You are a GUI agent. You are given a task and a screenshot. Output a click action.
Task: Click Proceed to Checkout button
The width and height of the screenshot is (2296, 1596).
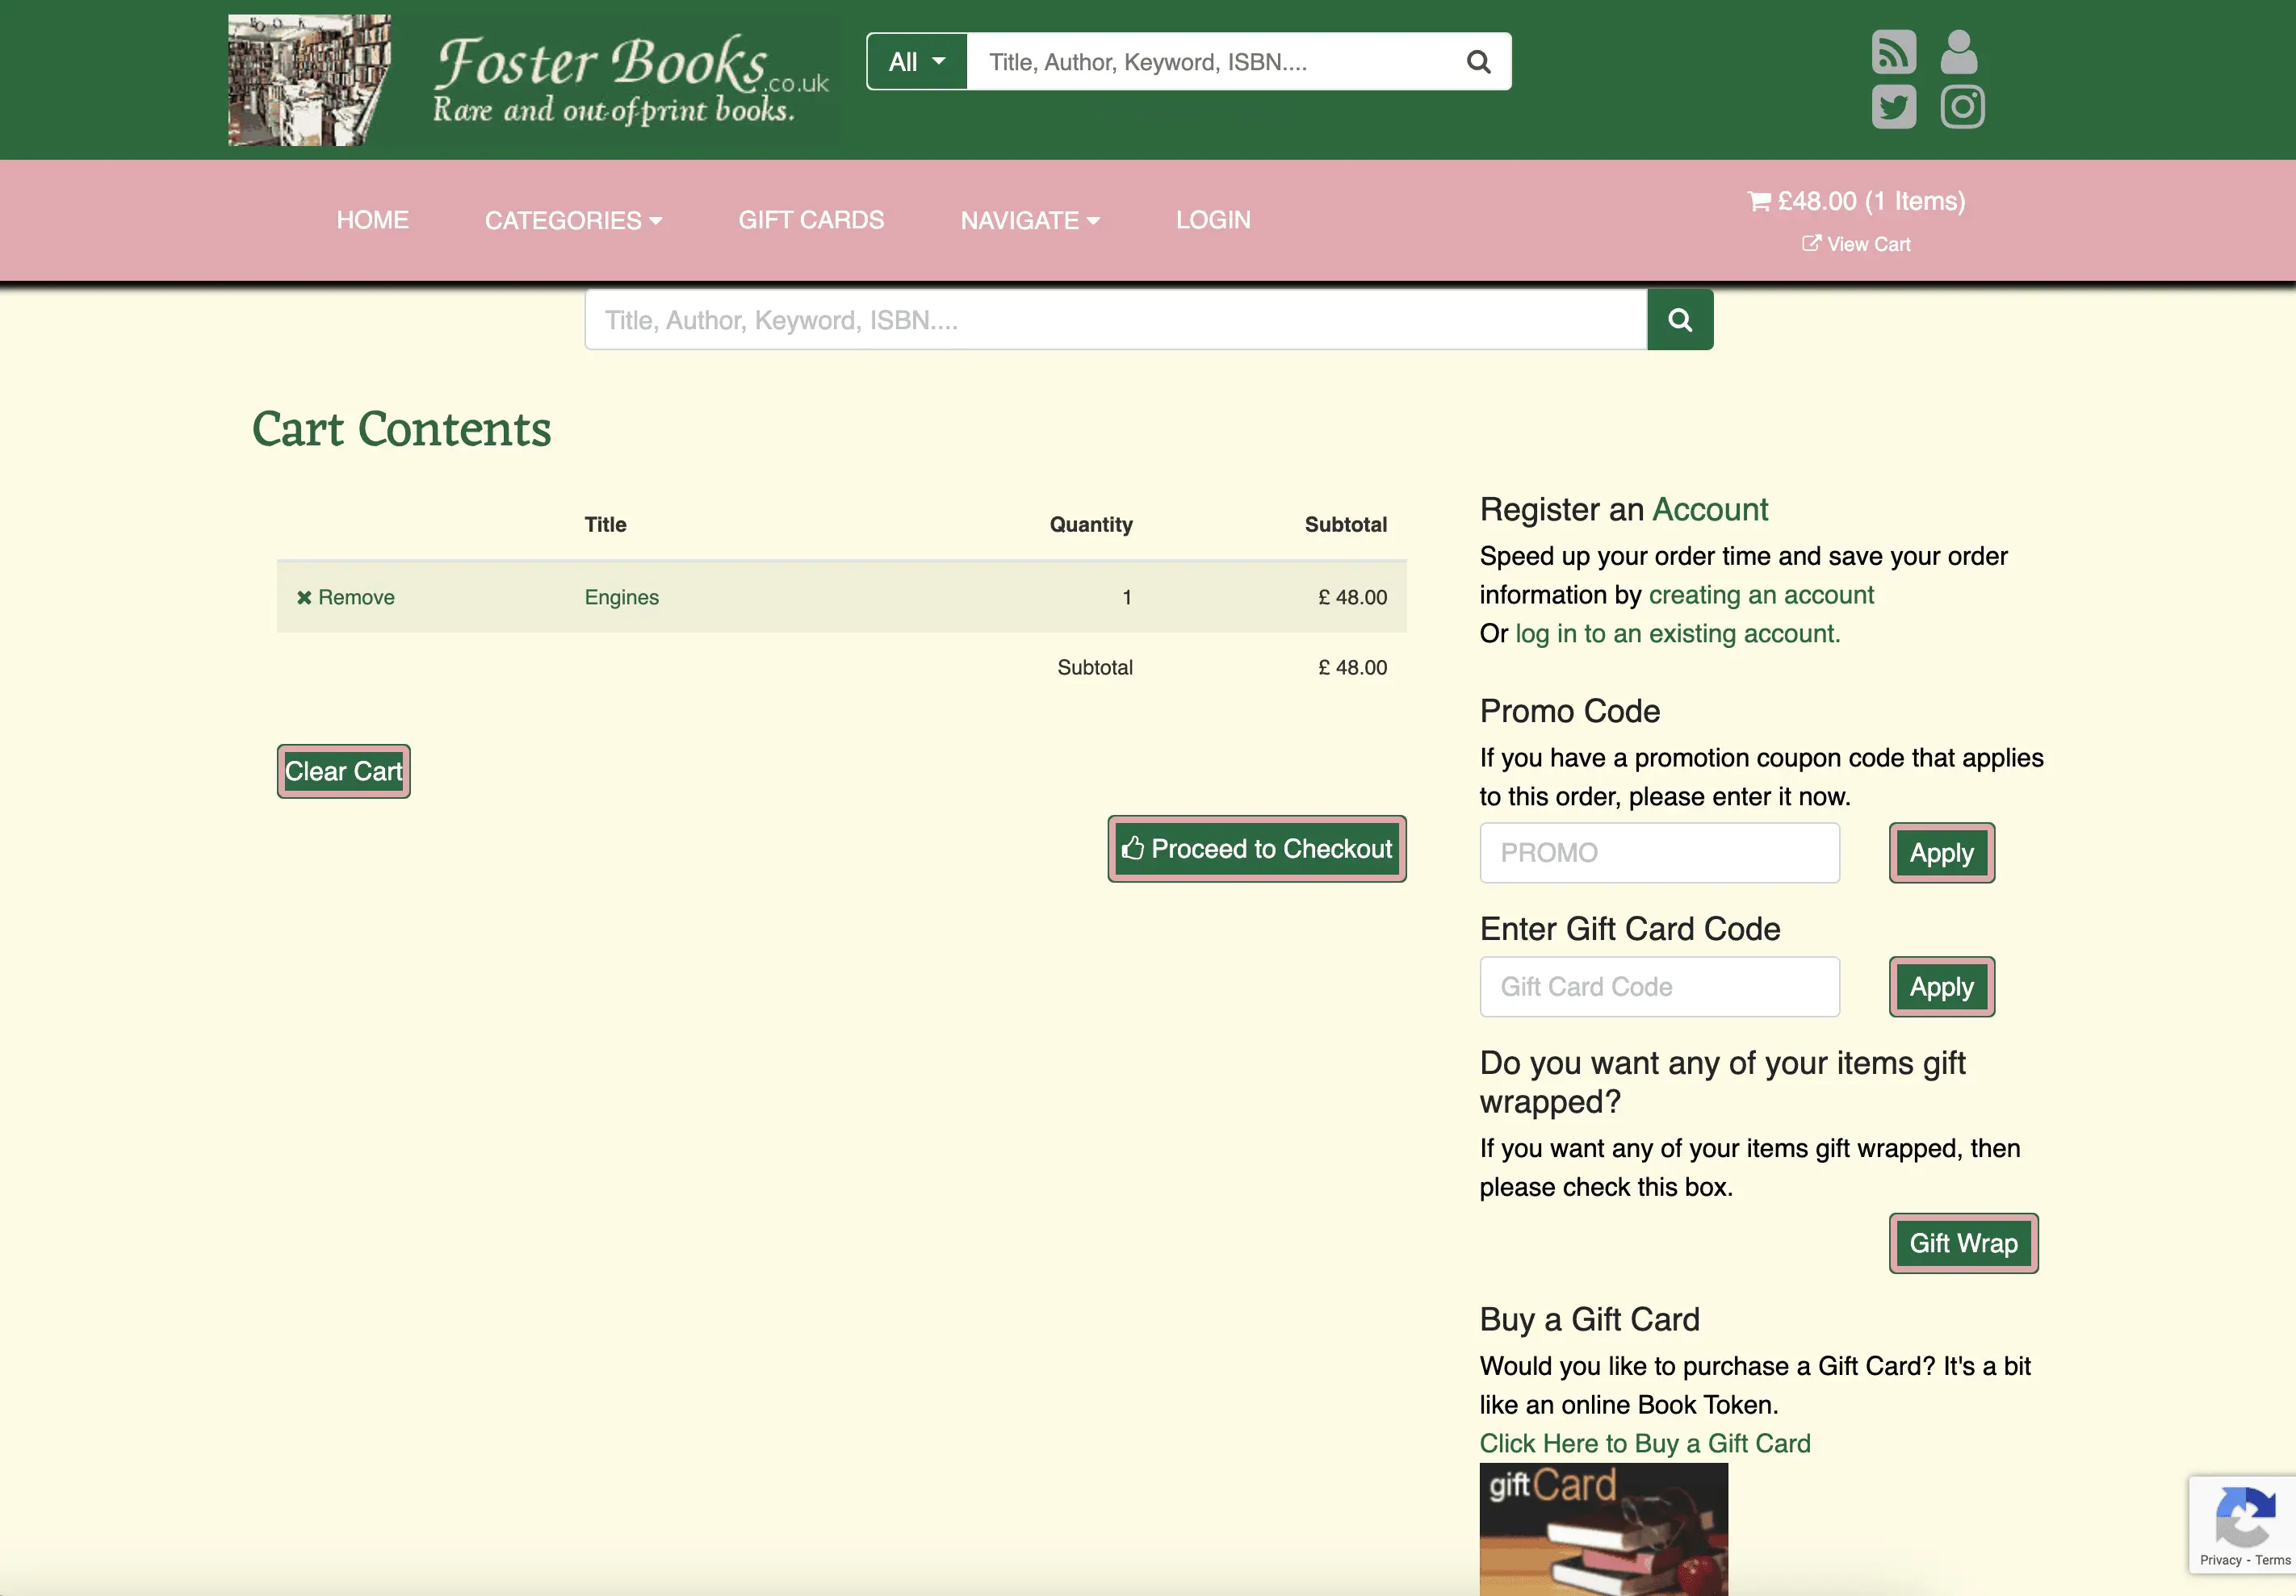coord(1256,849)
